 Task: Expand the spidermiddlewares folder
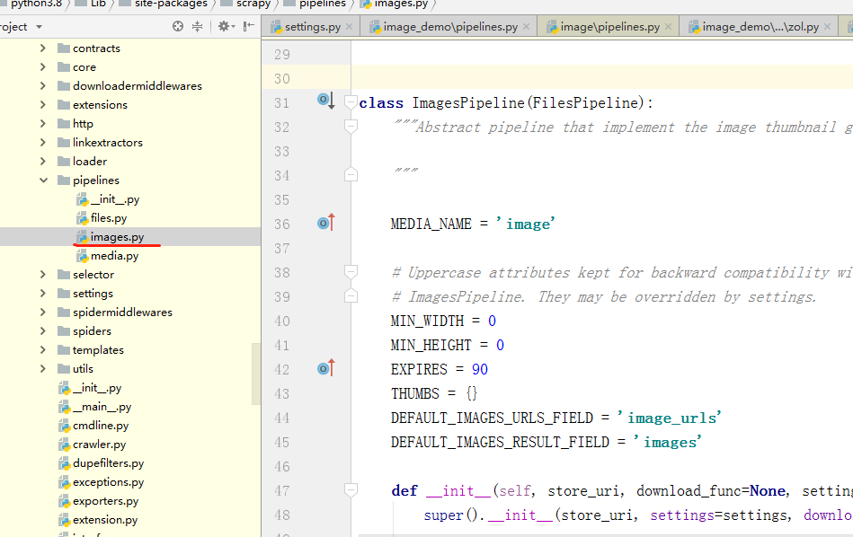[x=43, y=312]
